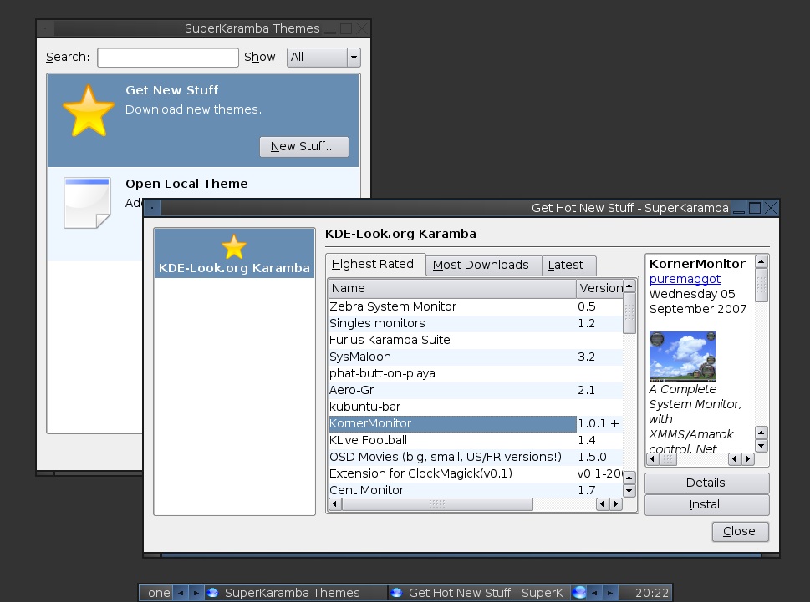Click the description panel horizontal scroll-right arrow
Screen dimensions: 810x602
click(747, 458)
